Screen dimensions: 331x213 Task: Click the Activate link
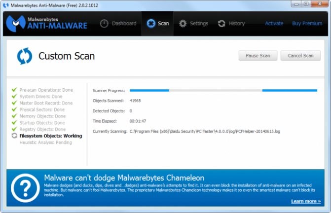[274, 23]
